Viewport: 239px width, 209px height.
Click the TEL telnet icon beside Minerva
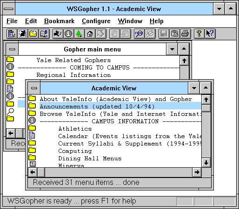click(33, 164)
